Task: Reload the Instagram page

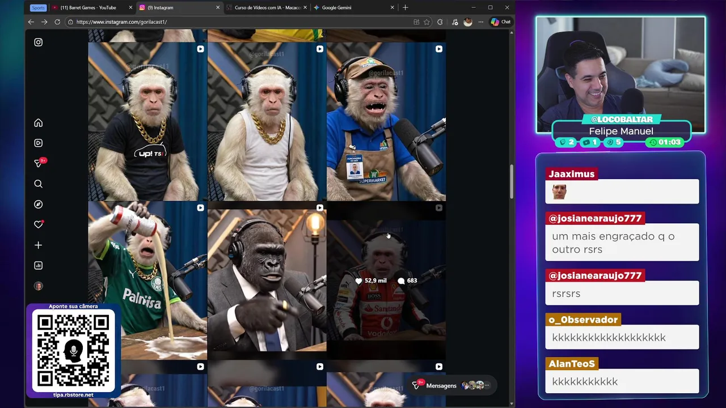Action: point(57,22)
